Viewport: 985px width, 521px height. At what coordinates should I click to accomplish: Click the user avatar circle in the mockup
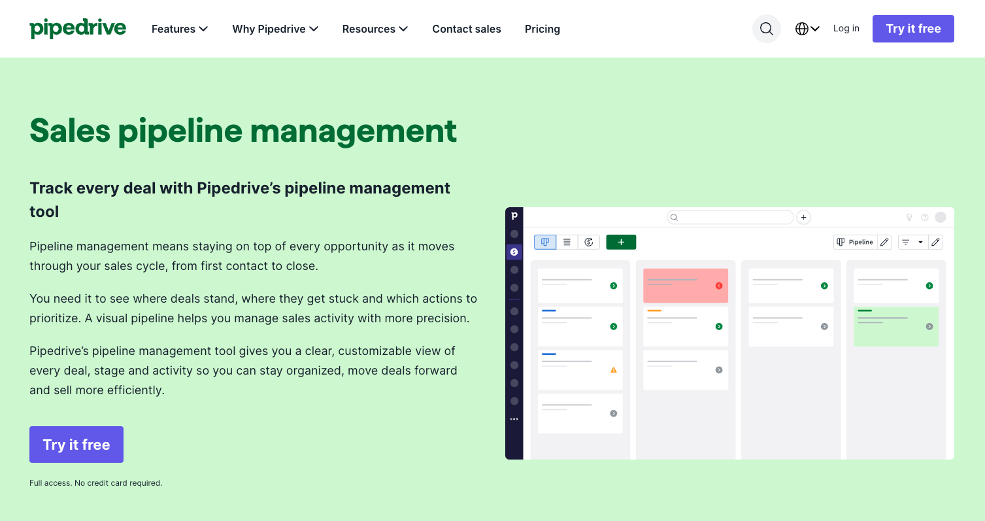pyautogui.click(x=941, y=218)
